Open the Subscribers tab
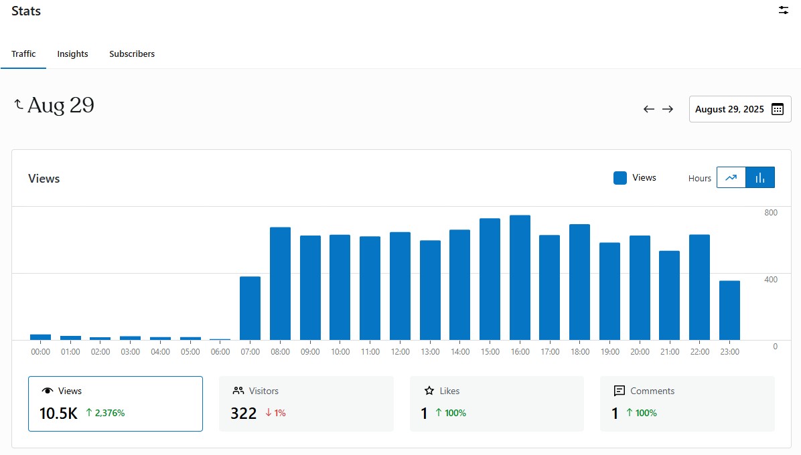This screenshot has width=801, height=455. pos(132,54)
